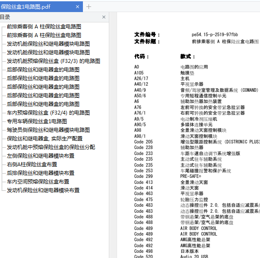This screenshot has width=260, height=258.
Task: Open 车内预熔保险丝盒 (F32/4) 的电路图 bookmark
Action: coord(48,113)
